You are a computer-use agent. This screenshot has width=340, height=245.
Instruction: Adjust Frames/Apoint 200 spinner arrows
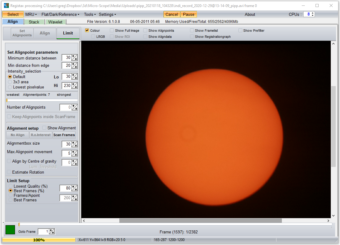[75, 198]
